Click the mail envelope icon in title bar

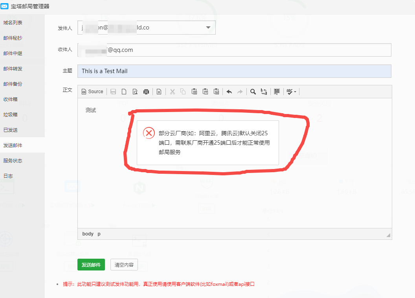[4, 6]
